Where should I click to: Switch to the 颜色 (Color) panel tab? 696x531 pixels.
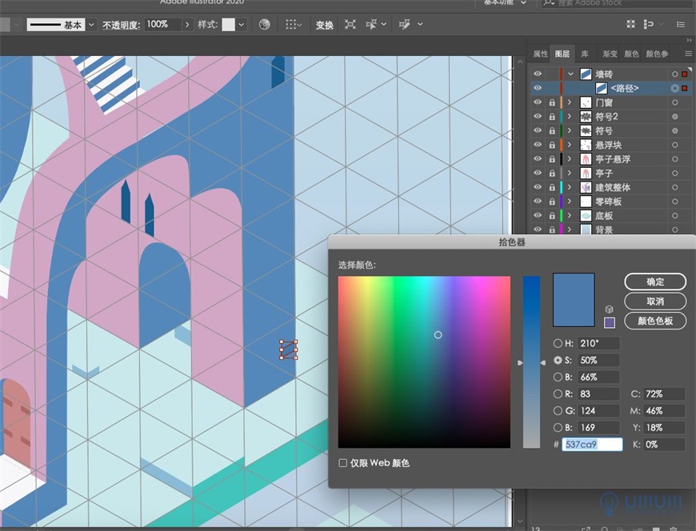[631, 54]
